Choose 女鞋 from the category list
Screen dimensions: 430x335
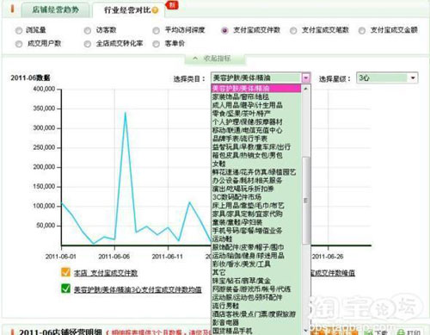(219, 164)
